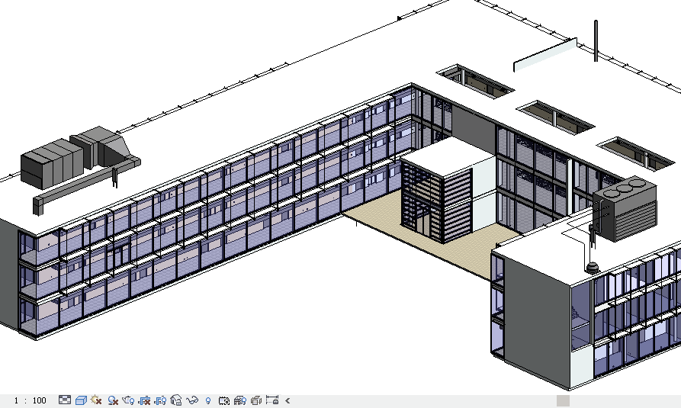Open the Detail Level menu icon
The width and height of the screenshot is (681, 408).
click(65, 400)
